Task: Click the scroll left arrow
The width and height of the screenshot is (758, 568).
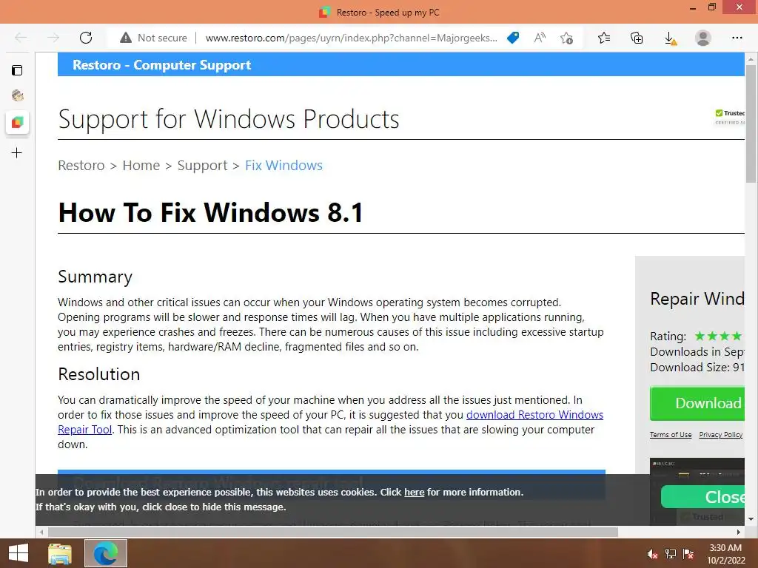Action: pyautogui.click(x=41, y=532)
